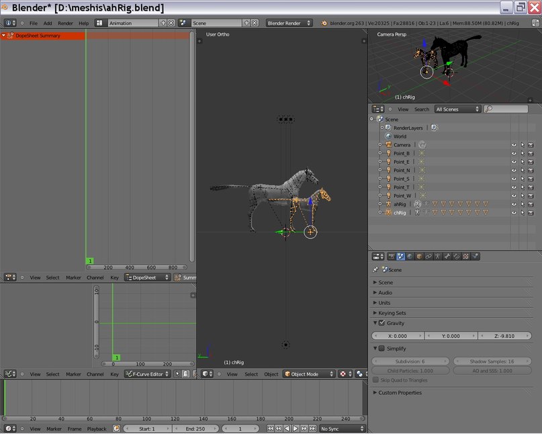Open the Blender Render engine dropdown
This screenshot has height=434, width=542.
289,23
